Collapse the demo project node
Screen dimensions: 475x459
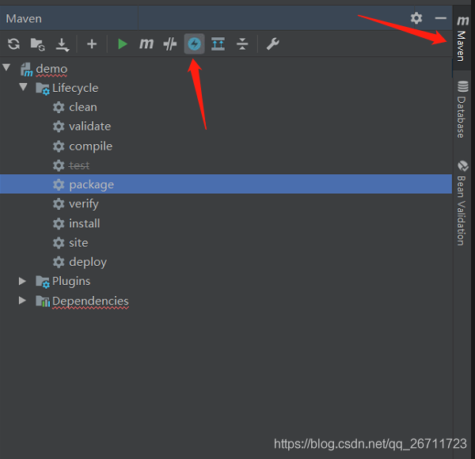6,67
